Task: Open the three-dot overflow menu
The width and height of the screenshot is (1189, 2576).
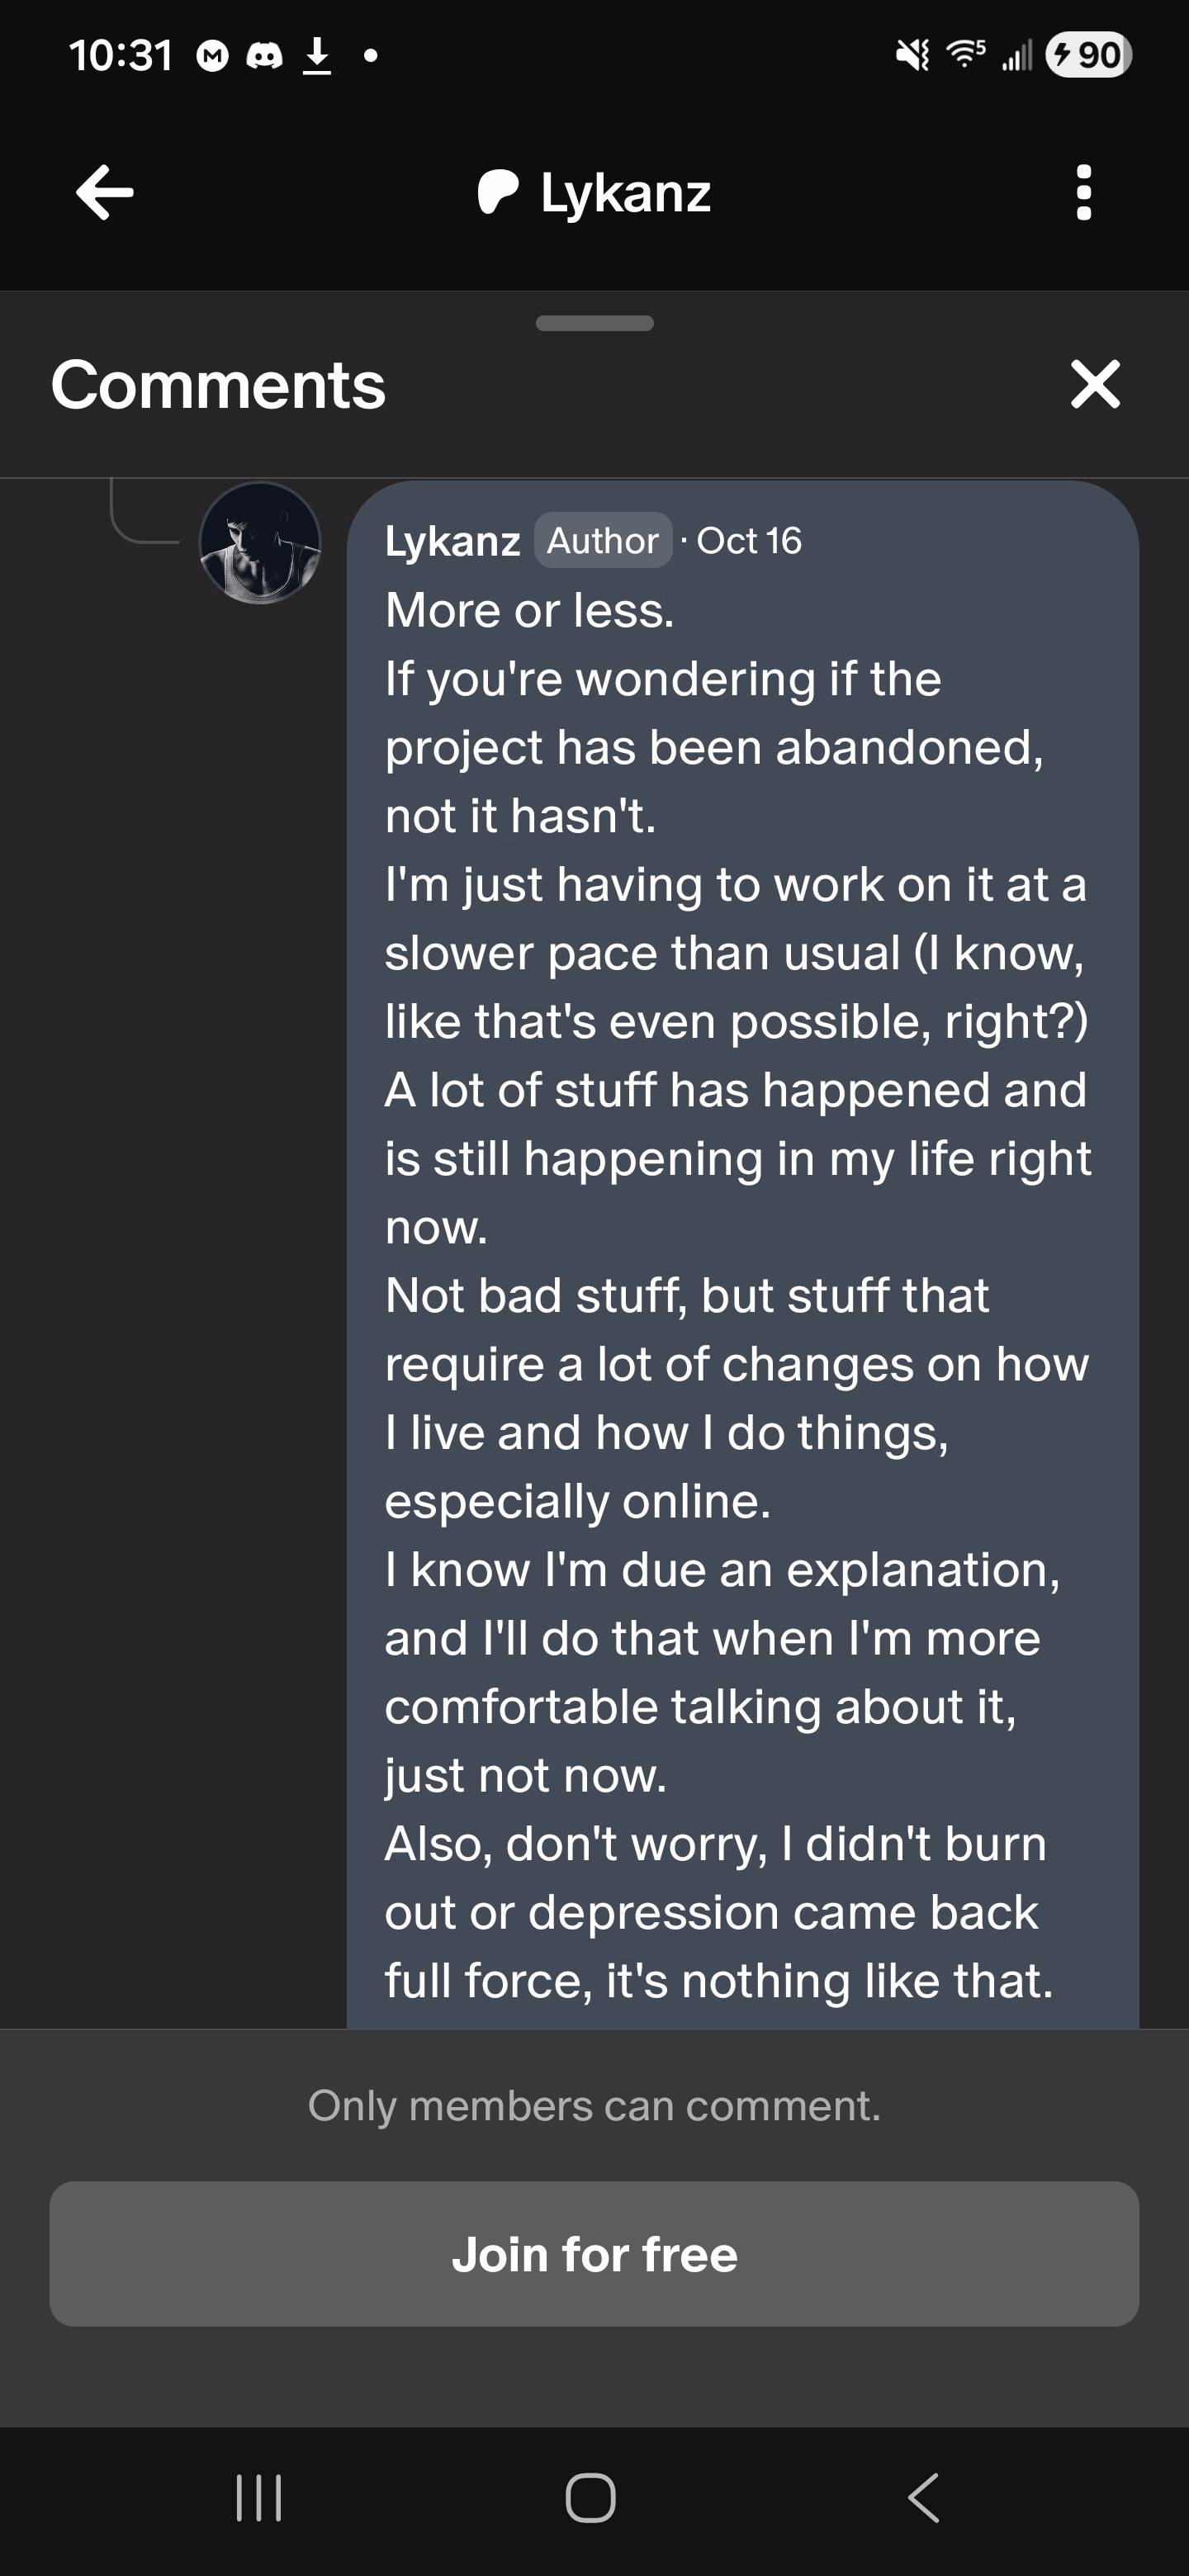Action: tap(1083, 192)
